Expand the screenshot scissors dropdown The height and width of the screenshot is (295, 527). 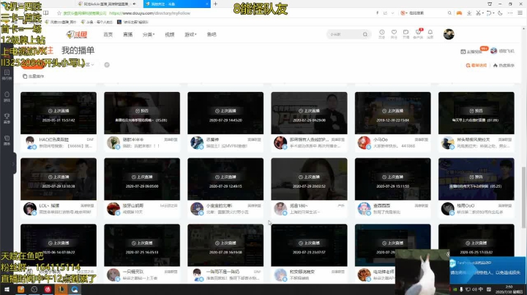(482, 13)
